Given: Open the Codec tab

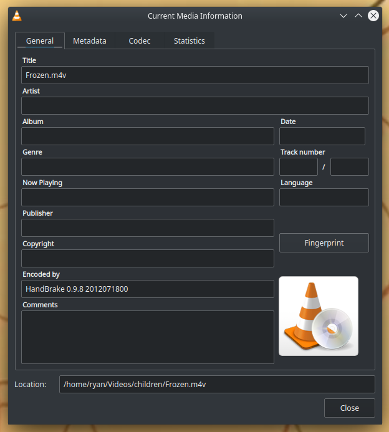Looking at the screenshot, I should coord(140,41).
